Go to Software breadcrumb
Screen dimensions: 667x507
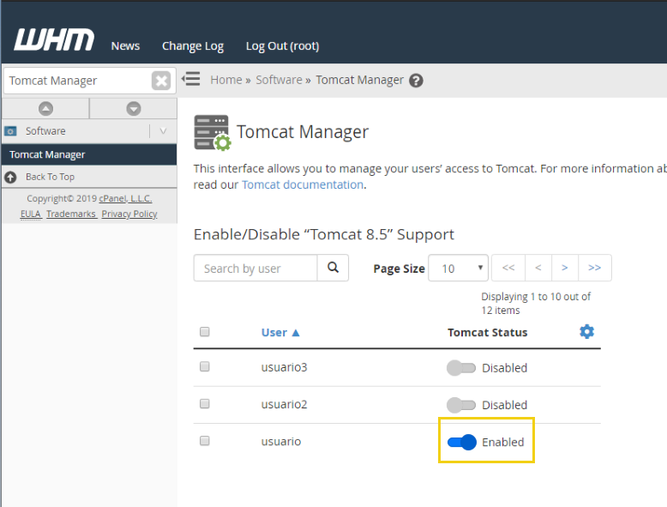click(279, 80)
